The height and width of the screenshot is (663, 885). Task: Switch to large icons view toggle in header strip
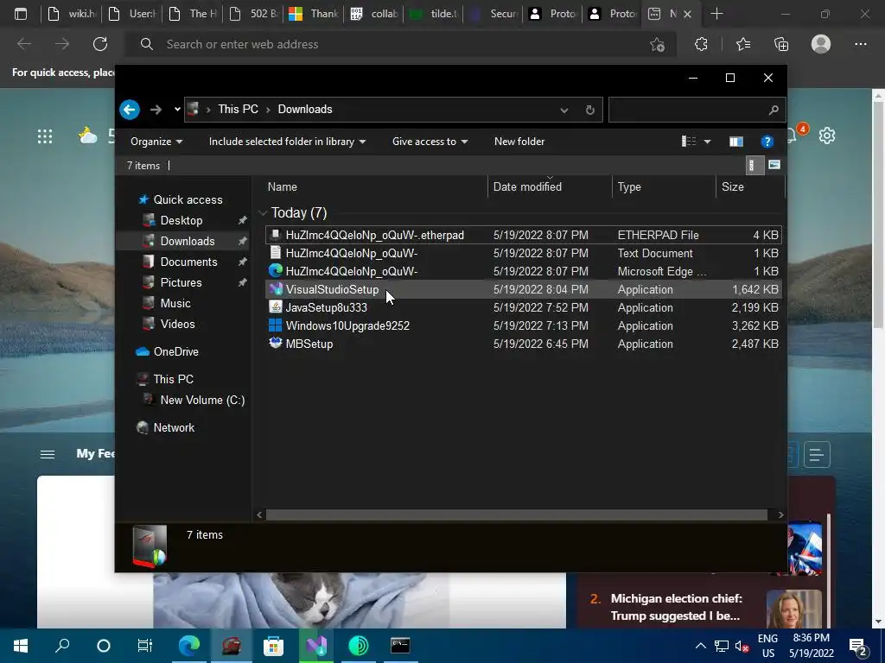(774, 165)
